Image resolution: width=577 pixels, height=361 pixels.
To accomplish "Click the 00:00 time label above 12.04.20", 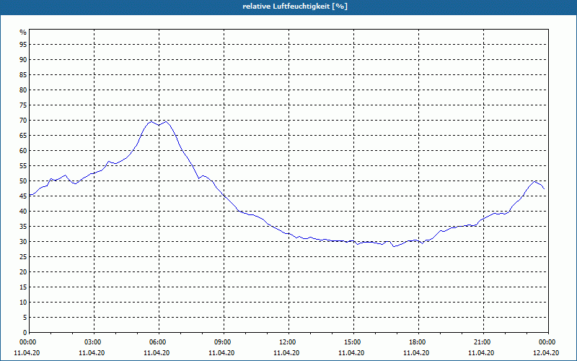I will (x=547, y=342).
